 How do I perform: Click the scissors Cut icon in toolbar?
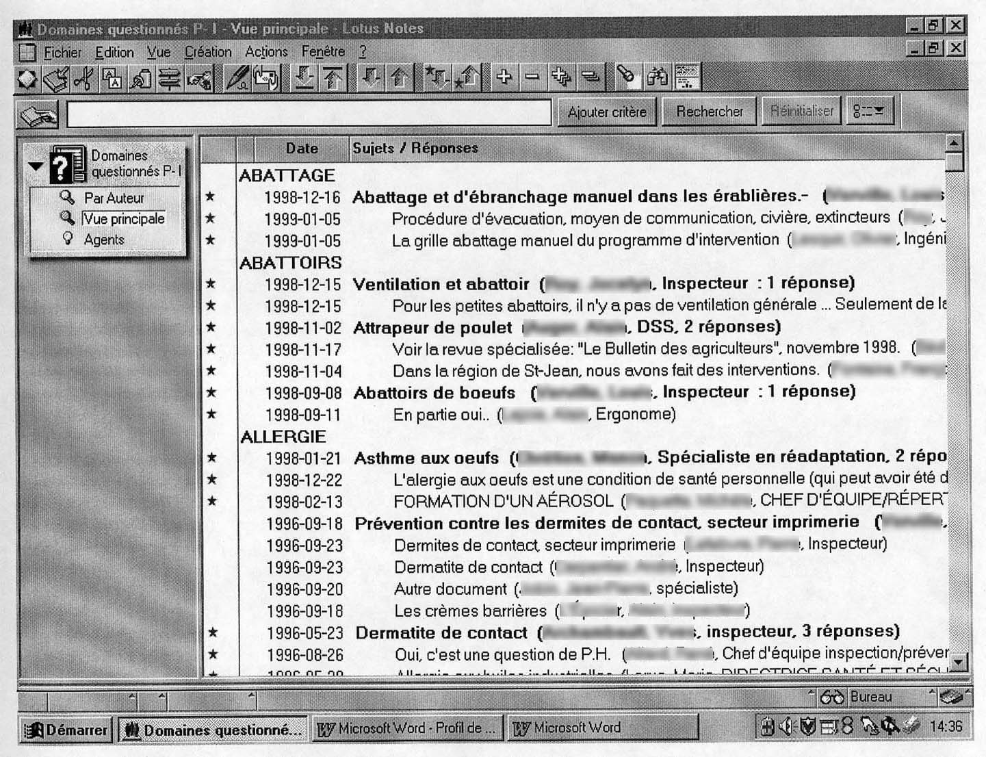click(x=83, y=78)
